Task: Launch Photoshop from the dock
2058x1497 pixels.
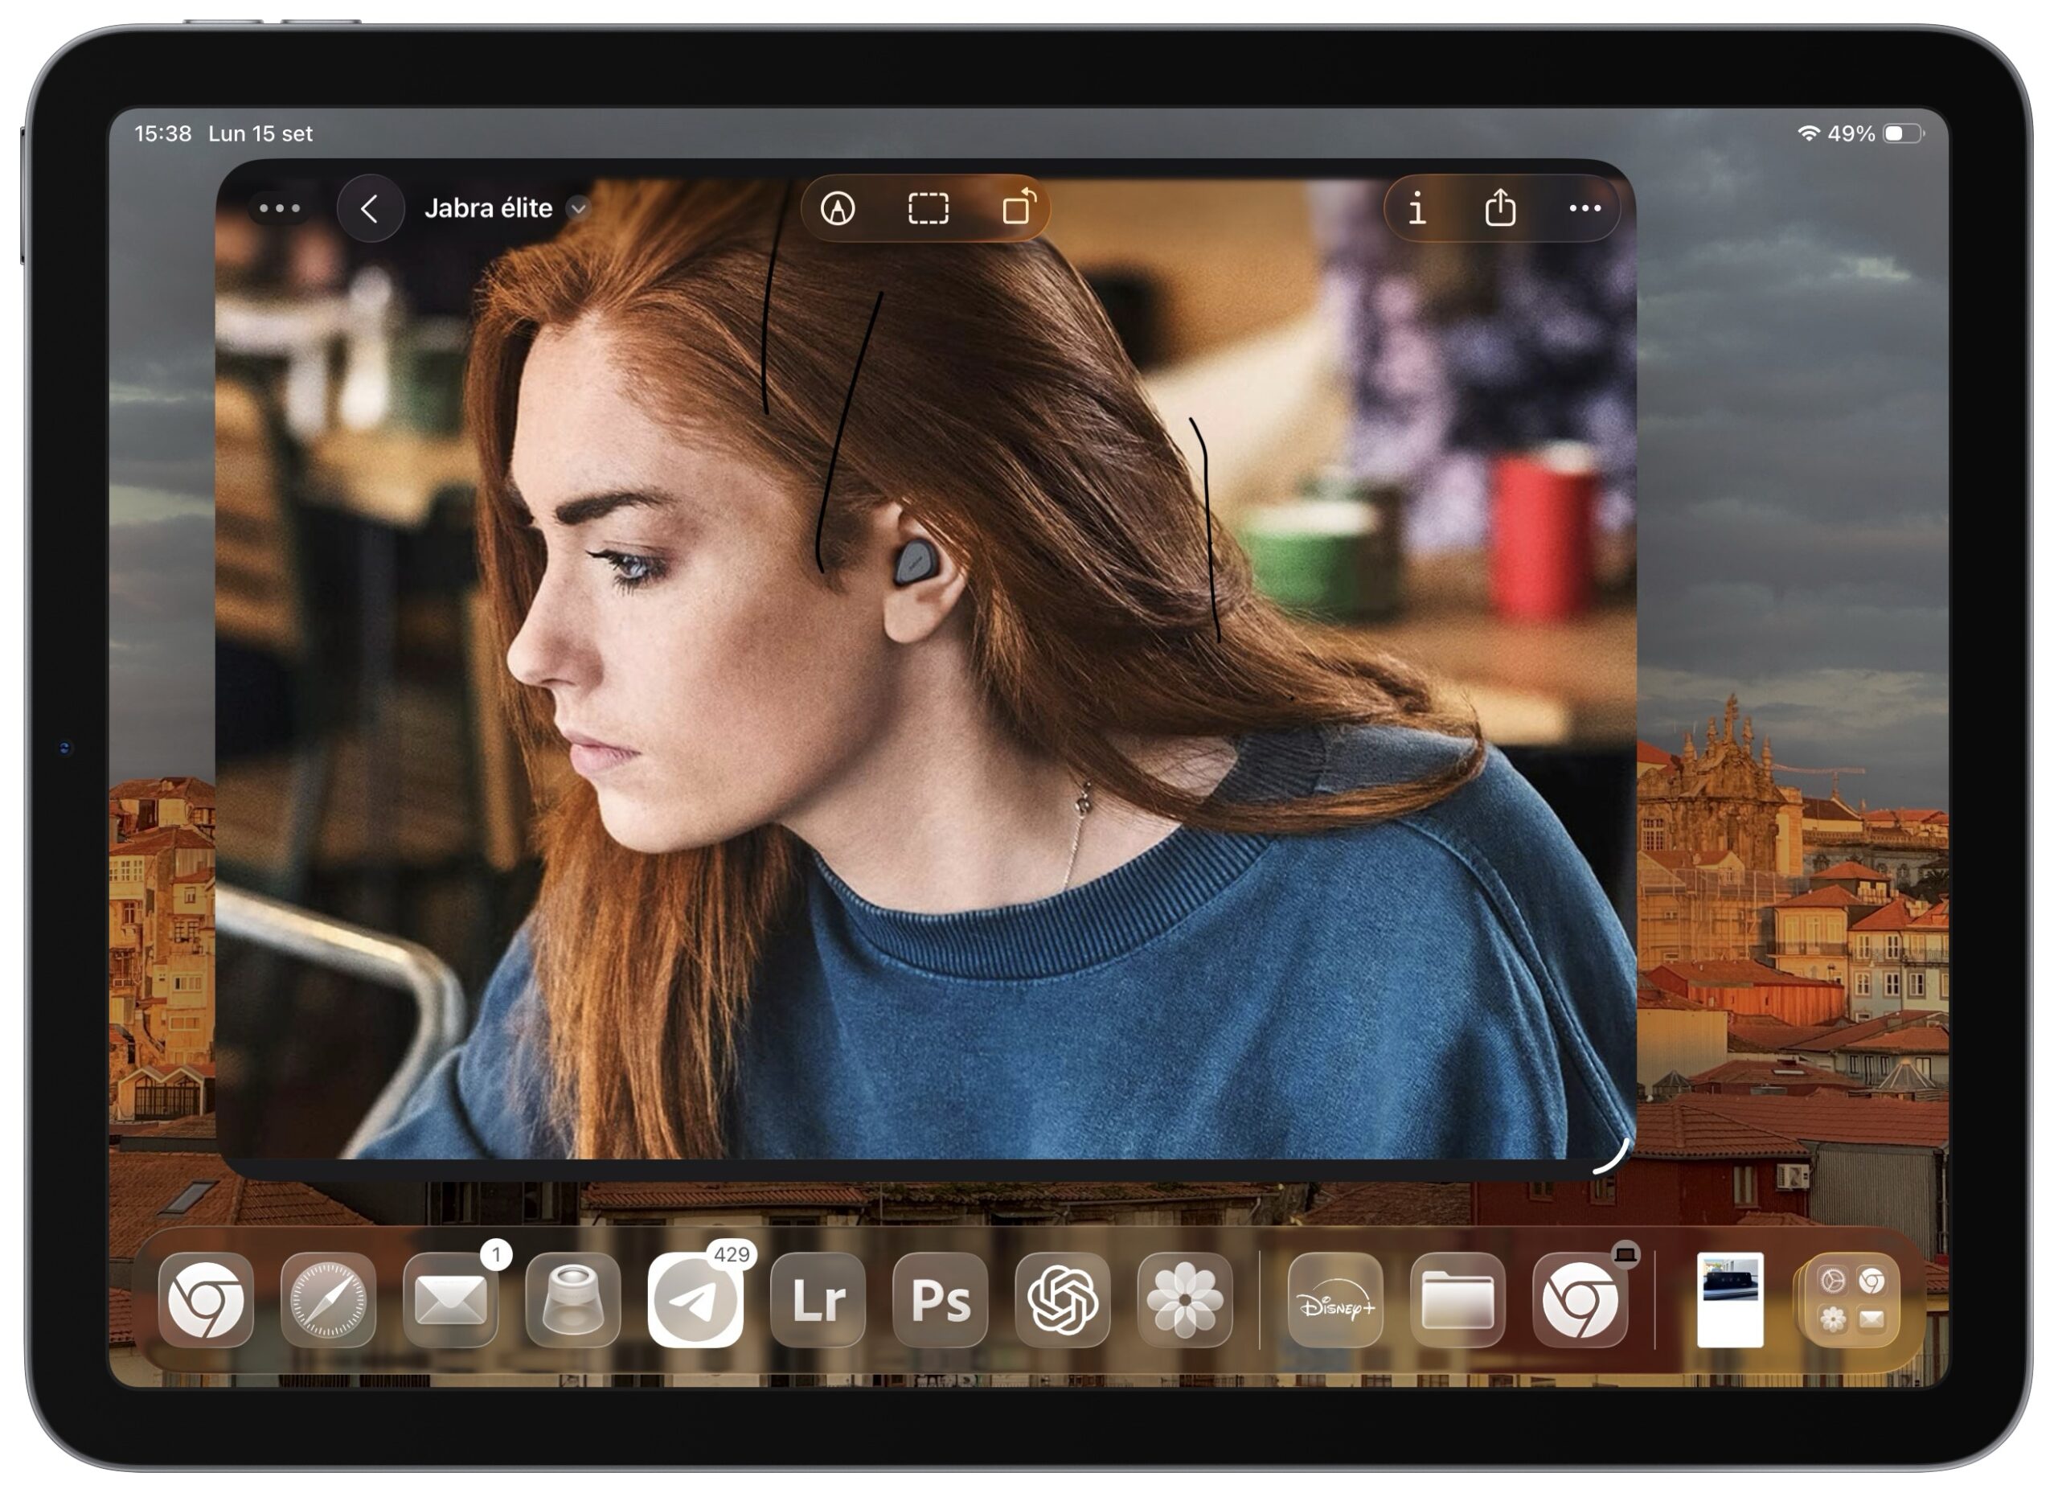Action: 940,1301
